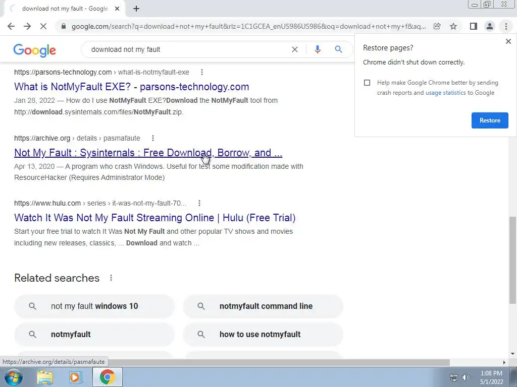
Task: Open the taskbar clock showing 1:08 PM
Action: pos(491,377)
